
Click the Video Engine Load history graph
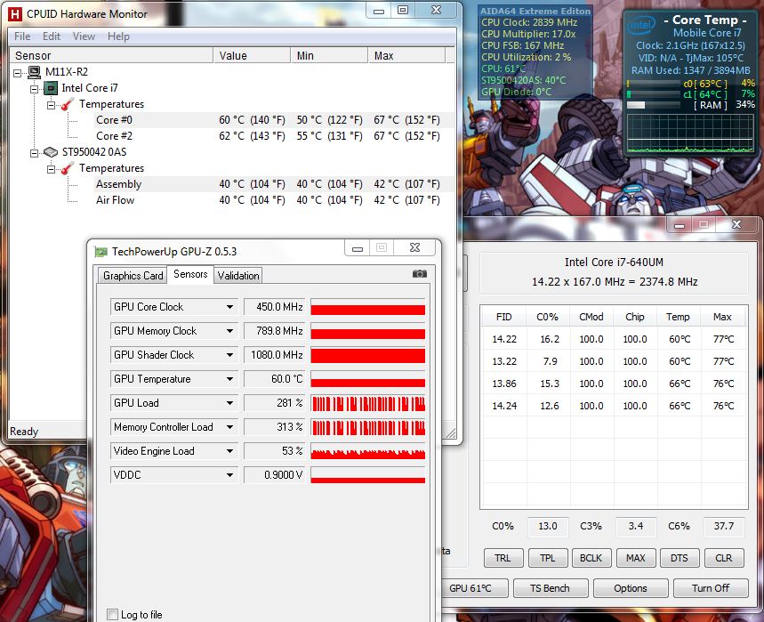click(368, 451)
